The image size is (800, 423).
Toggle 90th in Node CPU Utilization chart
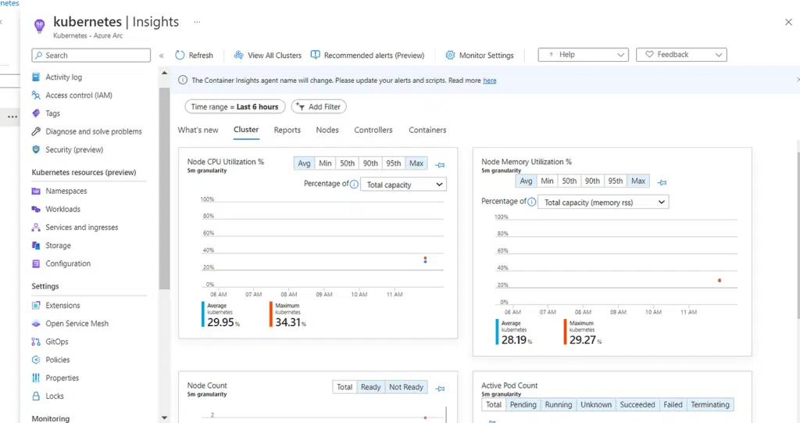pyautogui.click(x=370, y=163)
